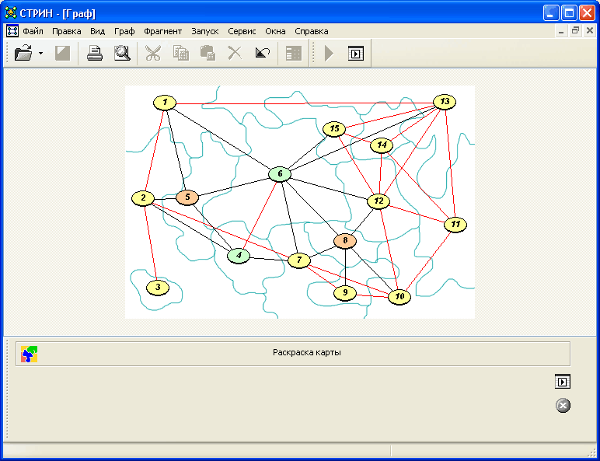Select graph node 15
Screen dimensions: 600x461
(334, 129)
